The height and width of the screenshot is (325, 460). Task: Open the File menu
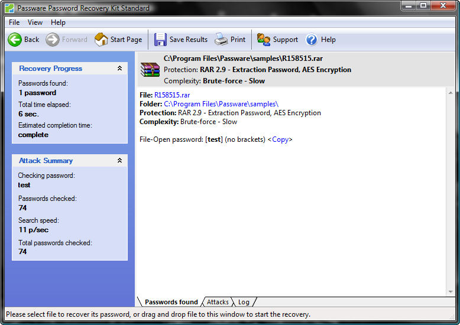click(x=14, y=22)
